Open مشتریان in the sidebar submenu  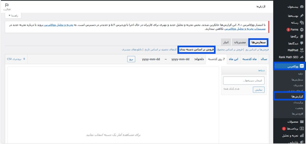(x=298, y=85)
